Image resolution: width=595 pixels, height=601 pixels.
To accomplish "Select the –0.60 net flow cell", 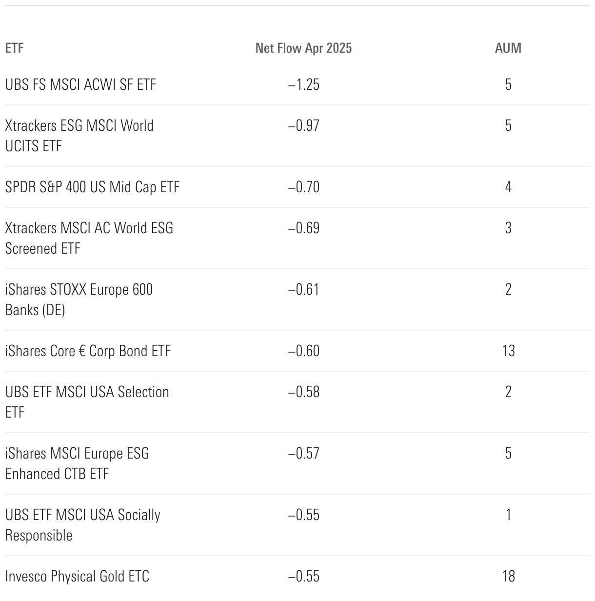I will [303, 351].
